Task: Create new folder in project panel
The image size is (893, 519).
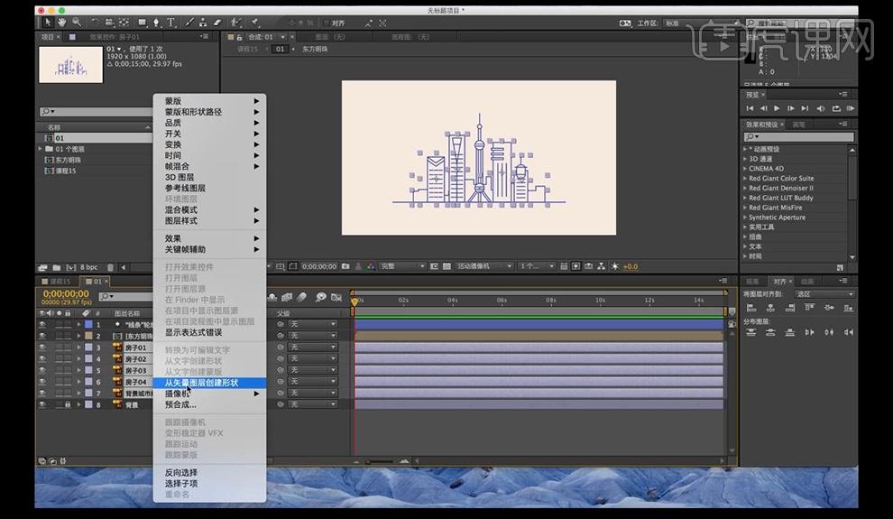Action: tap(57, 267)
